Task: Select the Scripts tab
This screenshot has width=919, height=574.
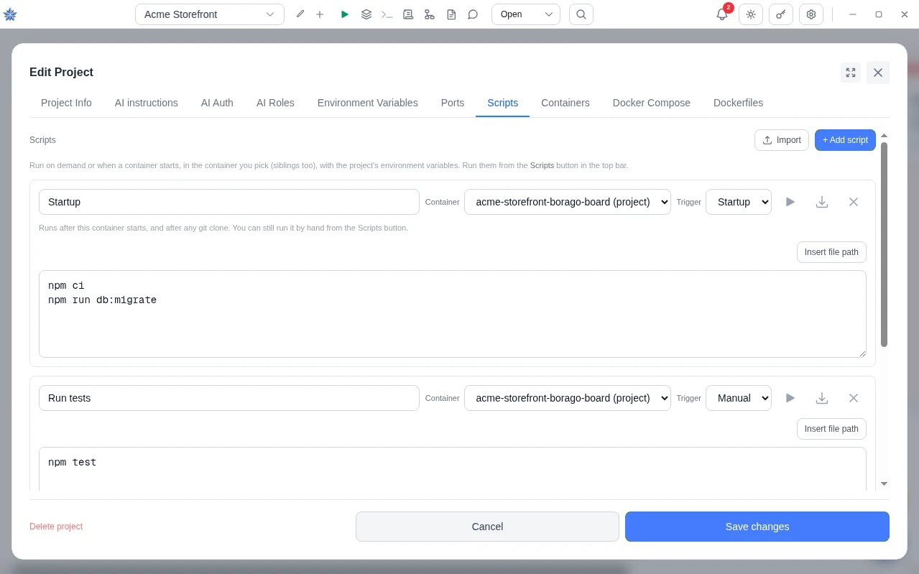Action: click(502, 103)
